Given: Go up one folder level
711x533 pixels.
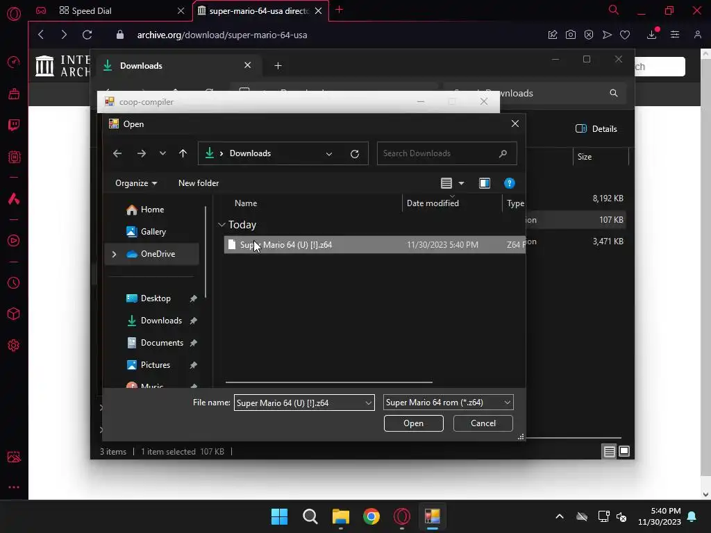Looking at the screenshot, I should point(183,153).
